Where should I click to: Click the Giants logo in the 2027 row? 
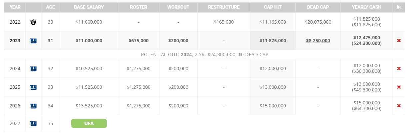click(33, 123)
